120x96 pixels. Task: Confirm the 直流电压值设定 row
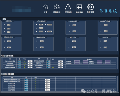[x=30, y=65]
